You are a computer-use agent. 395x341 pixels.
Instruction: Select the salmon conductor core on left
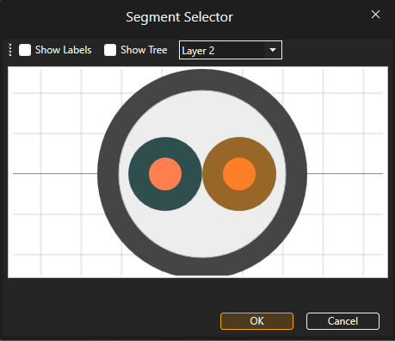pyautogui.click(x=165, y=174)
